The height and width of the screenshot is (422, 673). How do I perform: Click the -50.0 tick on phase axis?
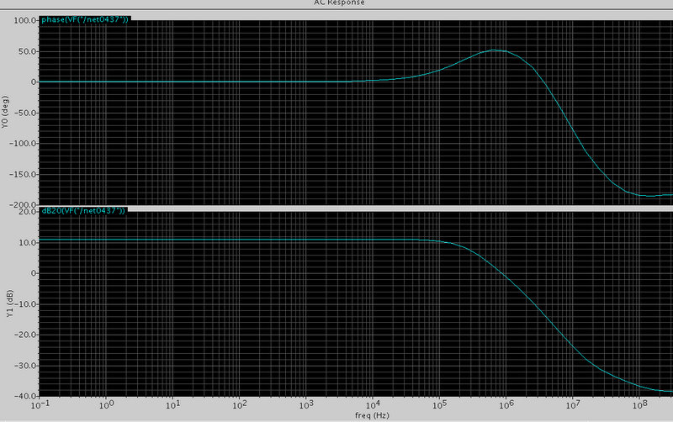25,113
